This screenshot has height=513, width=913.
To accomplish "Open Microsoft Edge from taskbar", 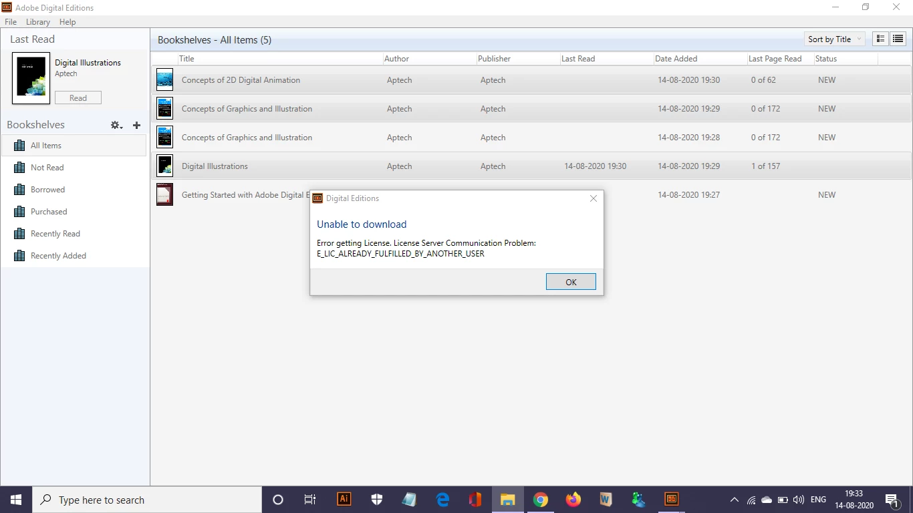I will pyautogui.click(x=442, y=500).
